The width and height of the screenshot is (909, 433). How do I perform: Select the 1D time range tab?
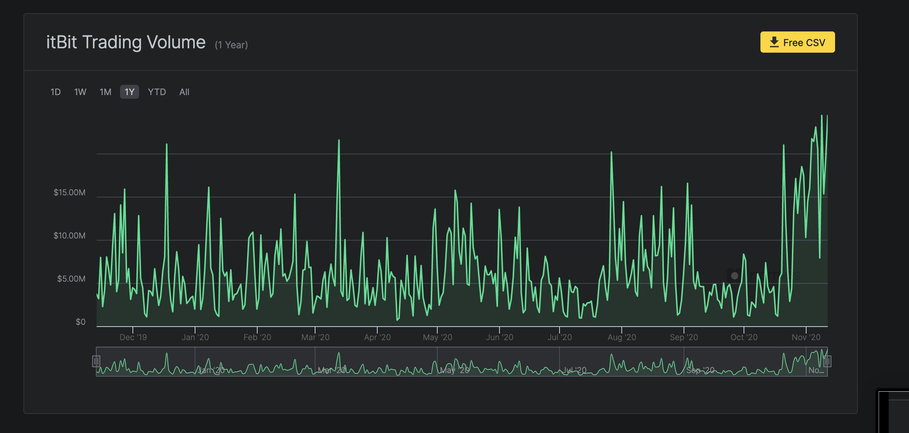56,92
